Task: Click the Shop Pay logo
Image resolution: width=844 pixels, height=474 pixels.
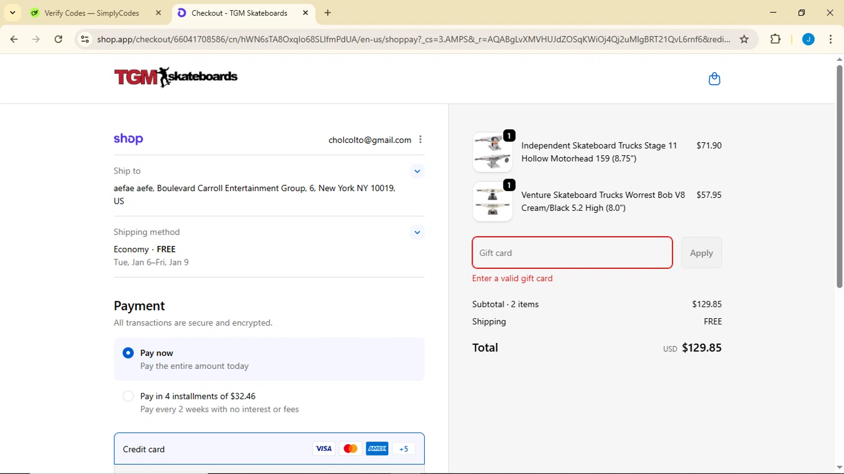Action: coord(128,139)
